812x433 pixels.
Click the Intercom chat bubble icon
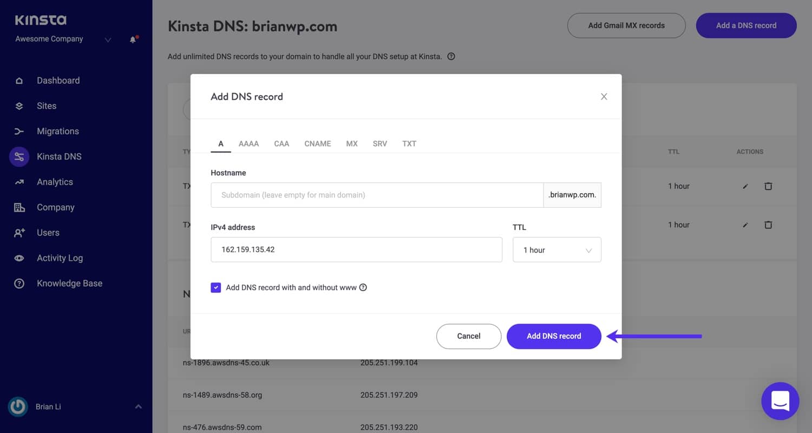click(780, 401)
